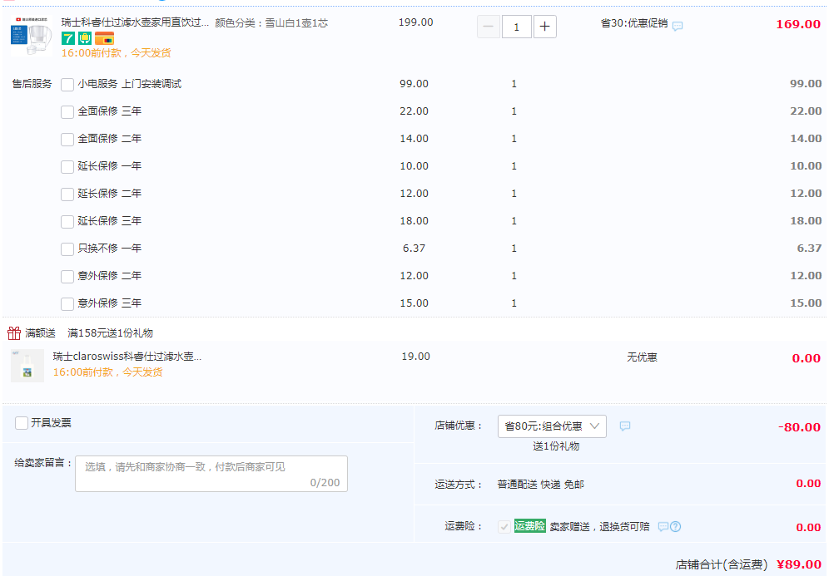This screenshot has width=829, height=576.
Task: Click the 只换不修 一年 label text
Action: (x=109, y=249)
